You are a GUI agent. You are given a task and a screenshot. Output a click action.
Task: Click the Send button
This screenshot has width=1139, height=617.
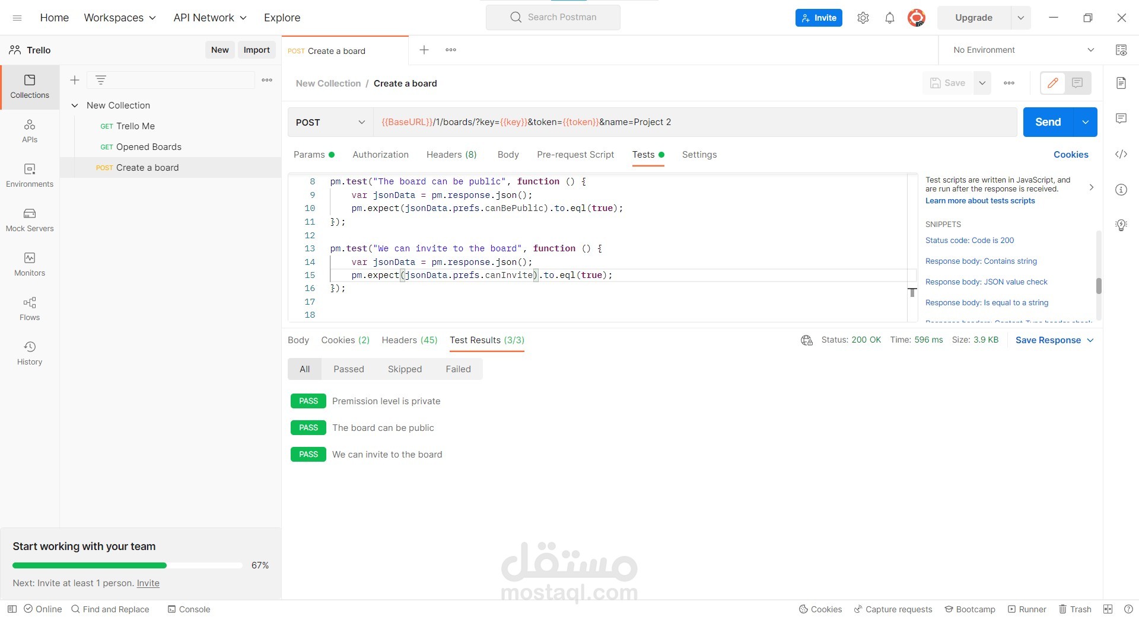[x=1048, y=122]
